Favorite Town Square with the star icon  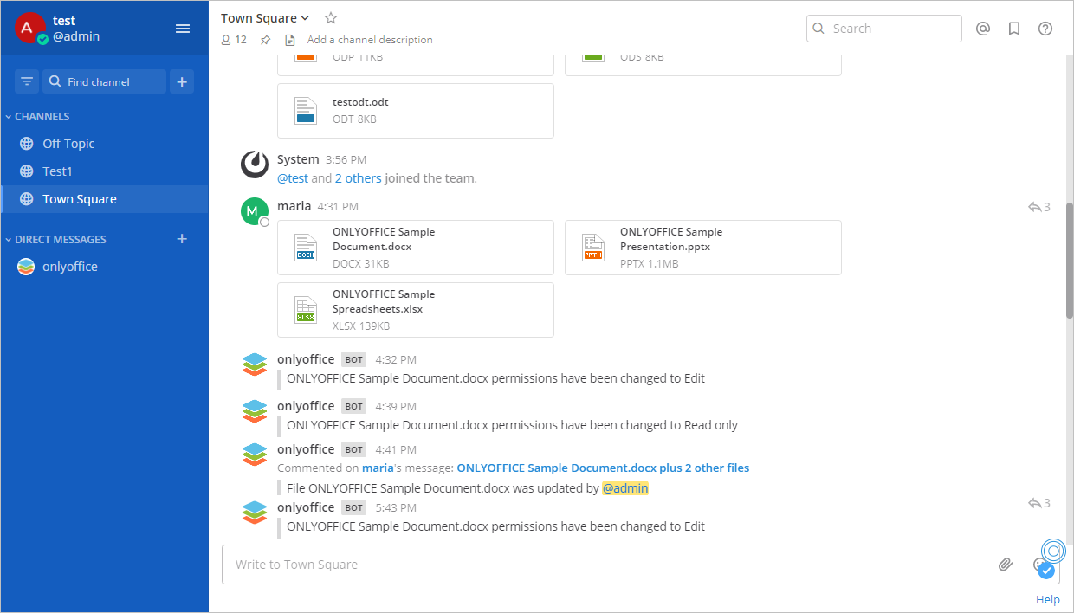tap(330, 17)
